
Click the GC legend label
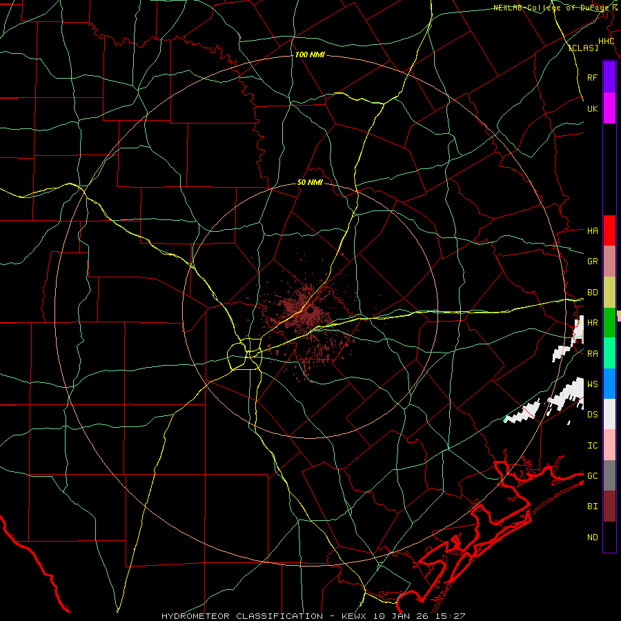point(592,475)
